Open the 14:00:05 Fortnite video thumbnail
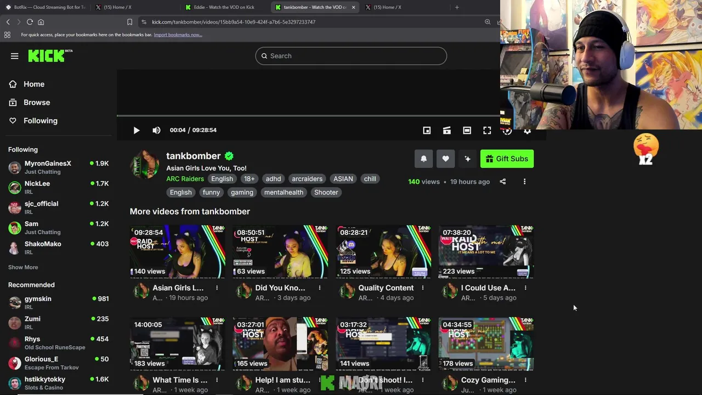Viewport: 702px width, 395px height. [177, 343]
